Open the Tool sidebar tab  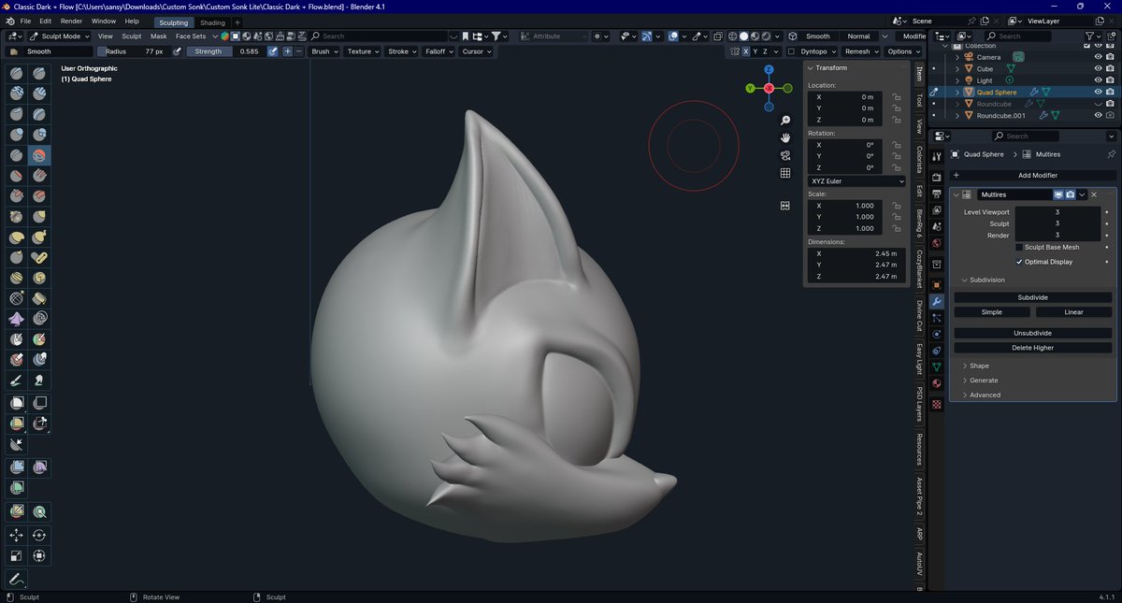pyautogui.click(x=919, y=100)
